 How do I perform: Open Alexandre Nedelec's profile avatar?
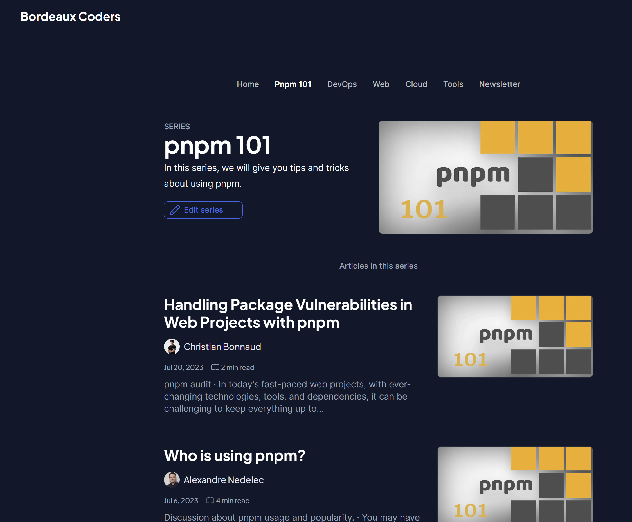(x=172, y=480)
